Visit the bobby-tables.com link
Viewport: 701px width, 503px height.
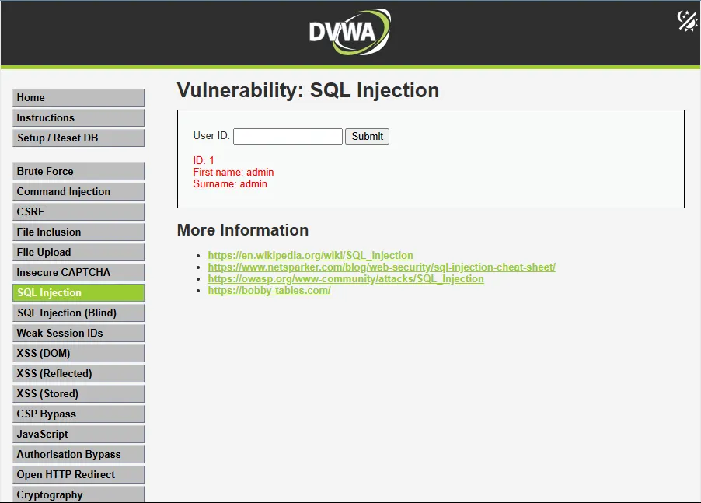coord(268,291)
